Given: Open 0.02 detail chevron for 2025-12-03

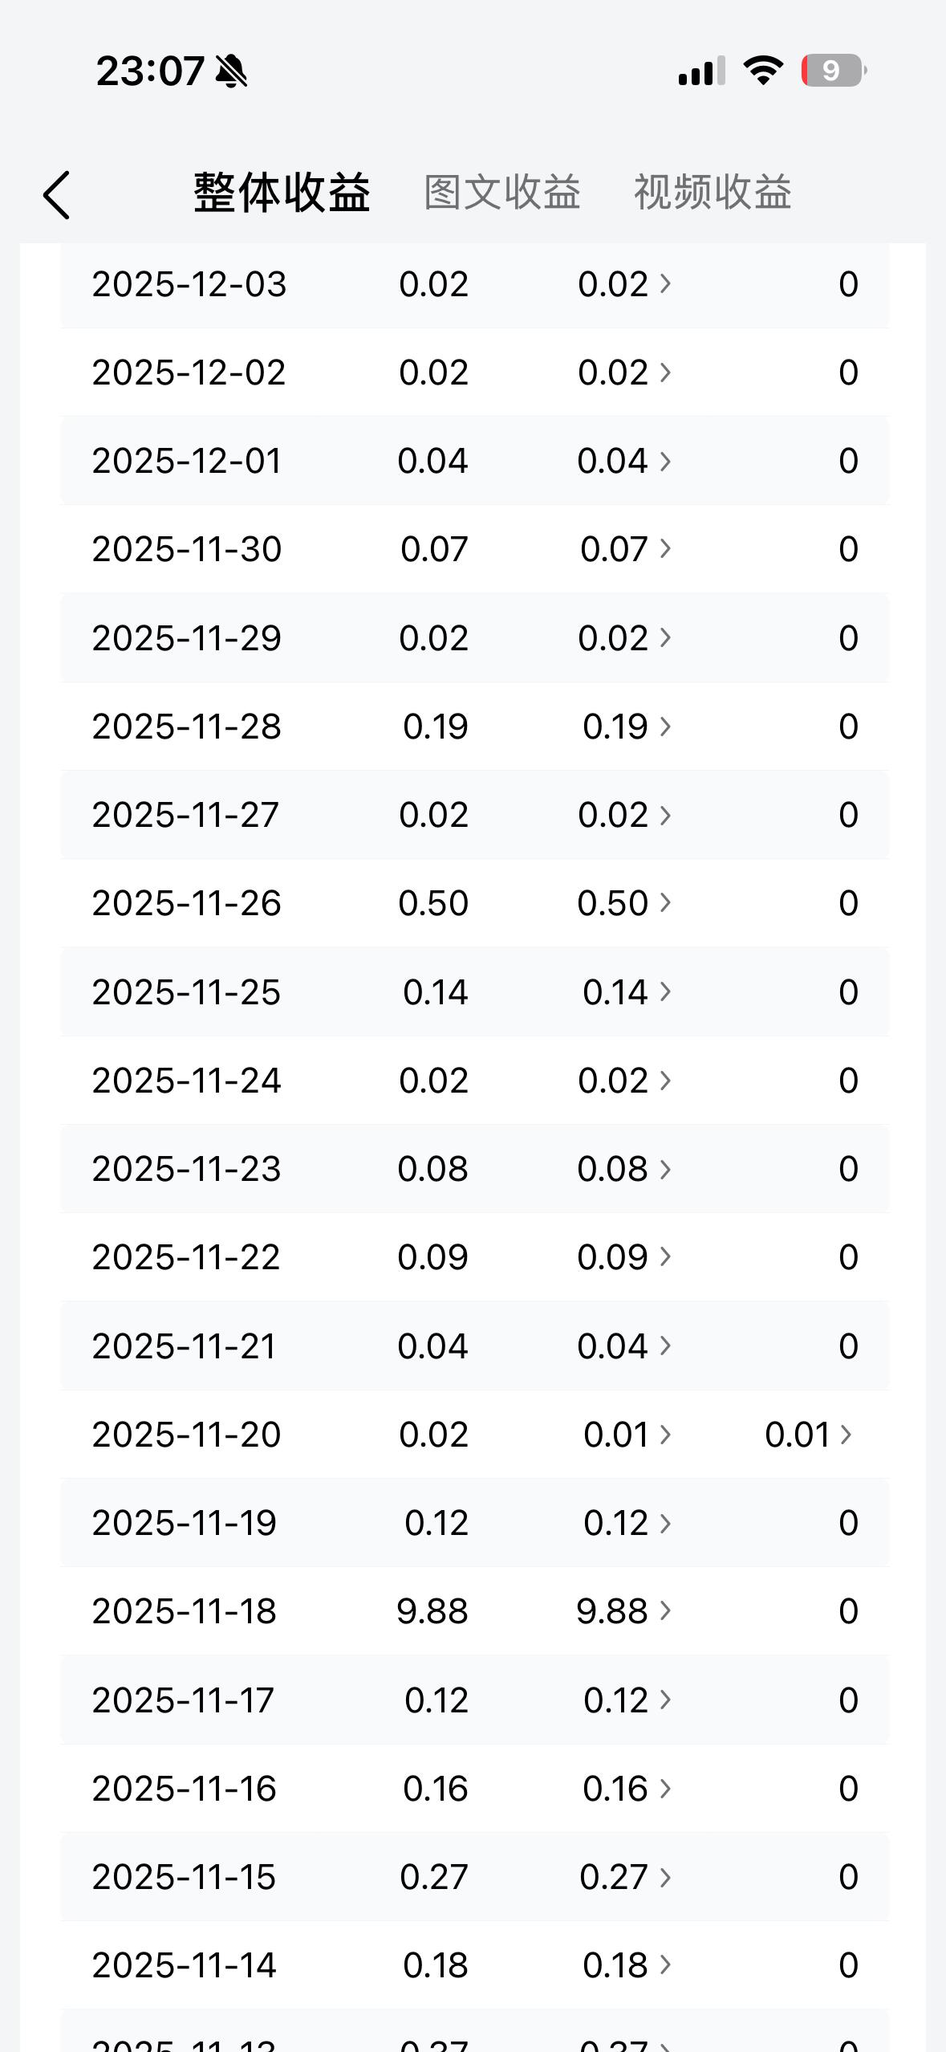Looking at the screenshot, I should (x=665, y=283).
